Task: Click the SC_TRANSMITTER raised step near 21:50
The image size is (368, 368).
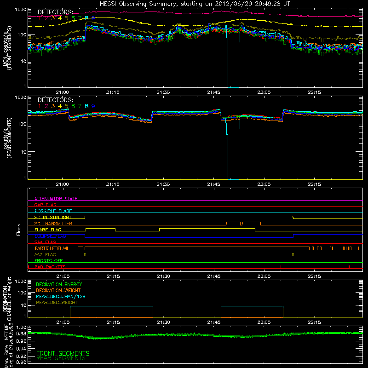Action: (x=233, y=224)
